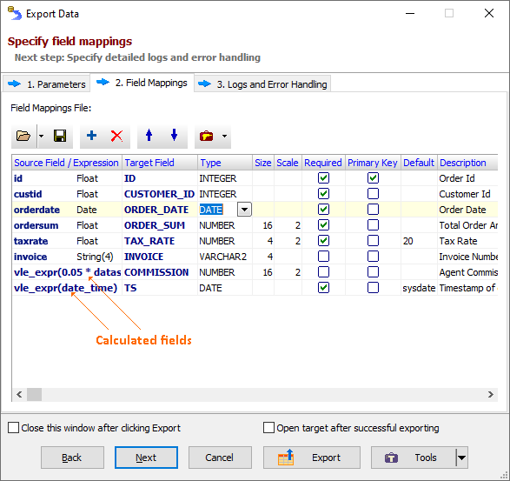
Task: Enable Required for invoice row
Action: [x=323, y=257]
